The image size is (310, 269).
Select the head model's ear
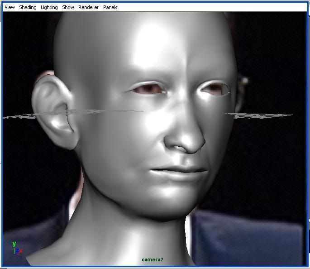[x=54, y=112]
